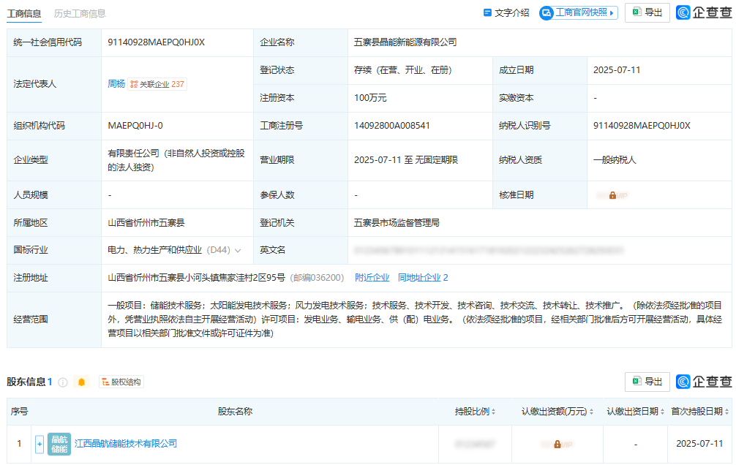Click the lock VIP icon in 认缴出资额
The height and width of the screenshot is (465, 736).
coord(557,444)
